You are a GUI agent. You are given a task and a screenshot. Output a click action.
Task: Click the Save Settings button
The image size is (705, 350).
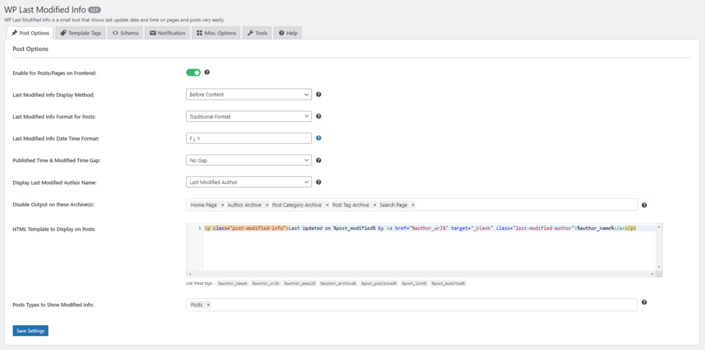(x=30, y=331)
